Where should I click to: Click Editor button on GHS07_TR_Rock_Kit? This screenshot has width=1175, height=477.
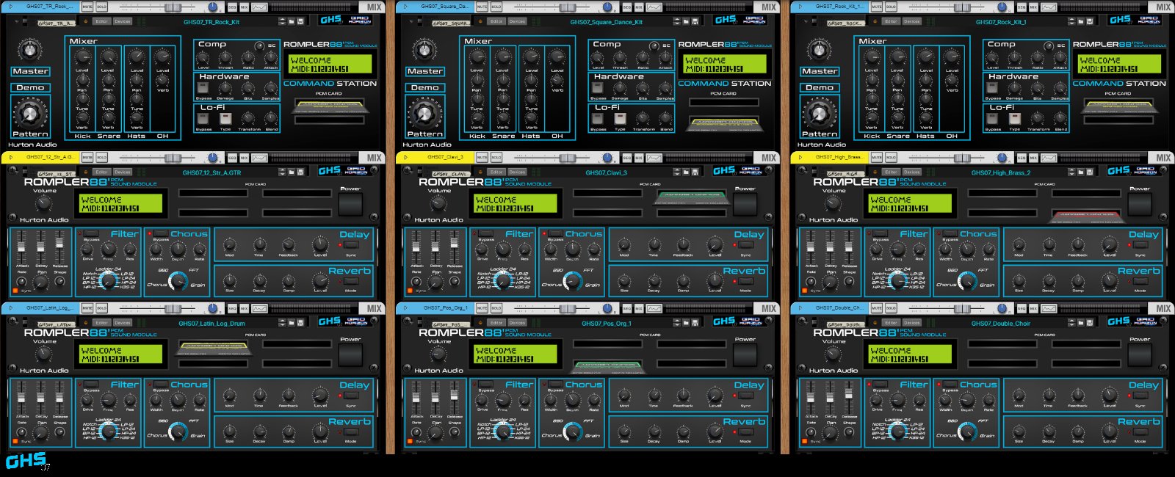[x=101, y=22]
